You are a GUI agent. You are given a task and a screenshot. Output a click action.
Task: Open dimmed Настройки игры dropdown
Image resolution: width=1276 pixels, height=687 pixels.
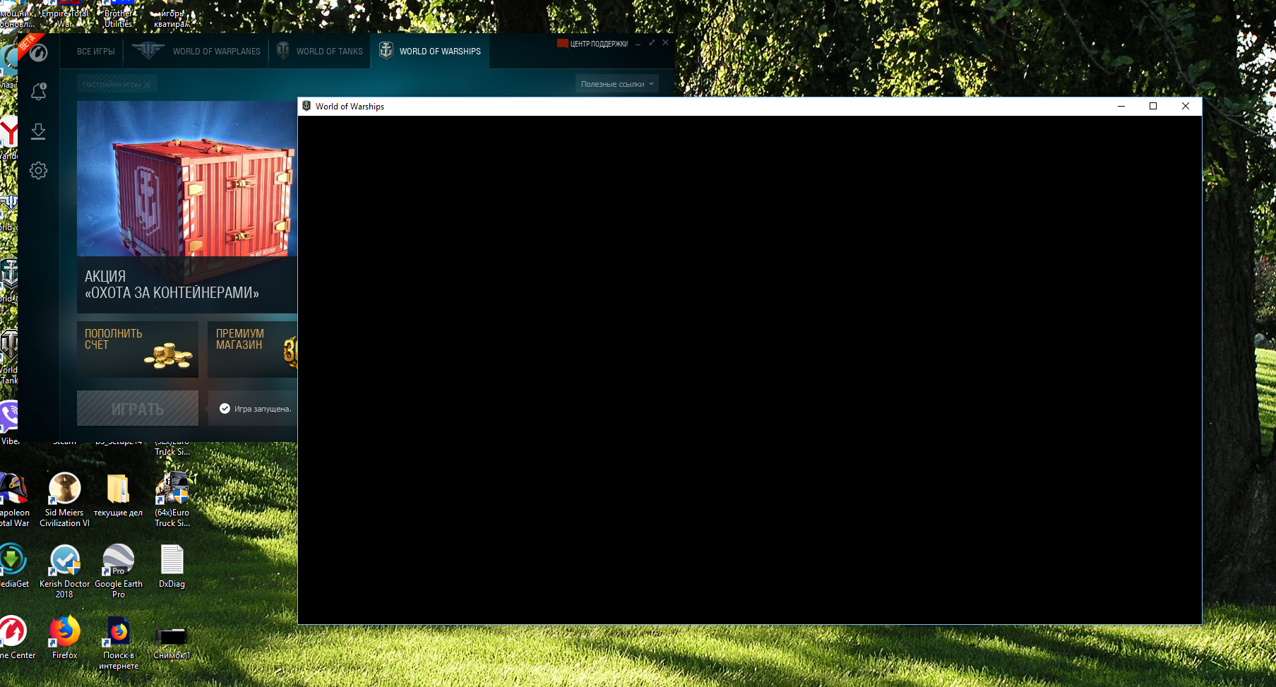tap(117, 84)
